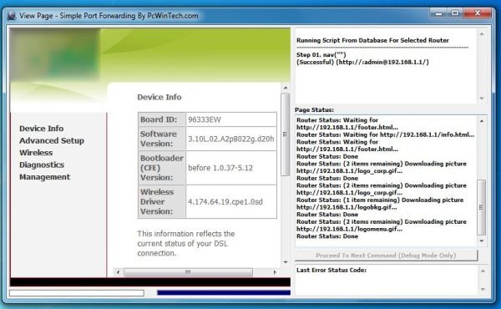501x309 pixels.
Task: Click the logobkg.gif download line
Action: click(x=380, y=204)
